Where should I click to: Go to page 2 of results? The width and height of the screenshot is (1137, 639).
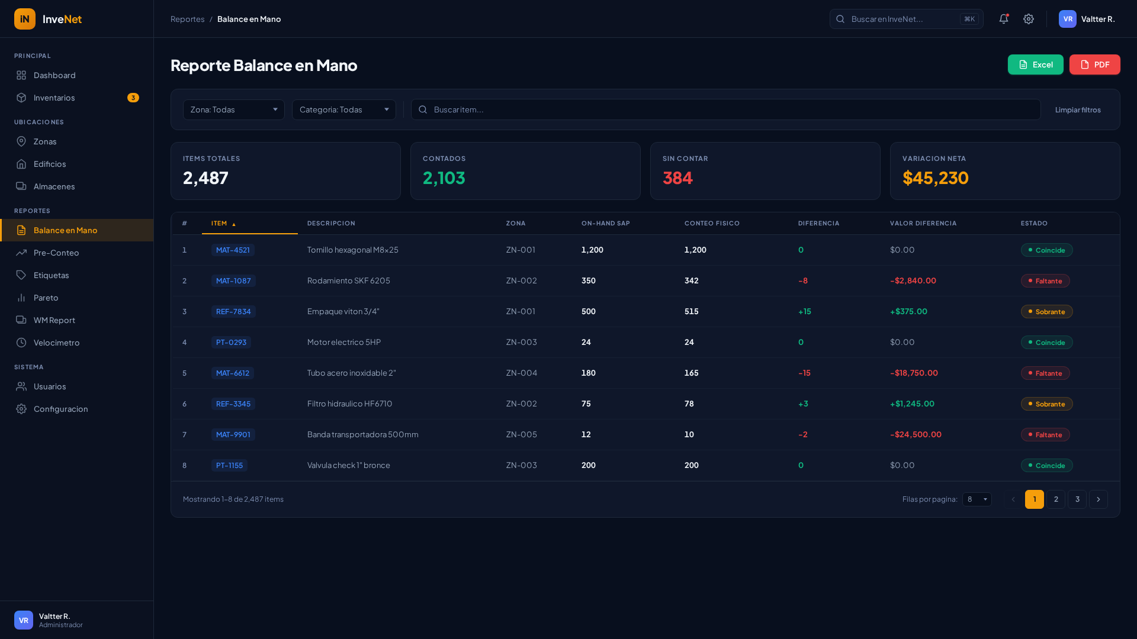[1055, 499]
